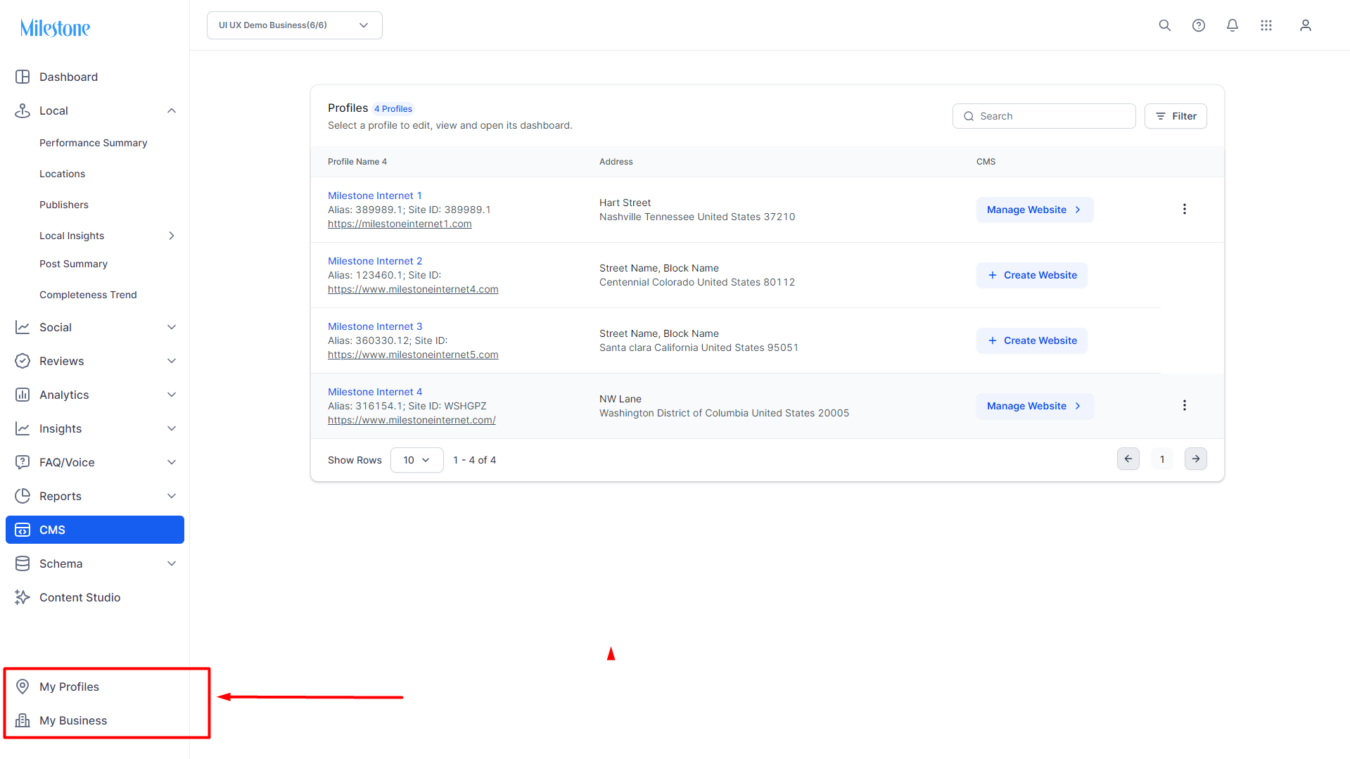
Task: Click Create Website for Milestone Internet 2
Action: (x=1032, y=275)
